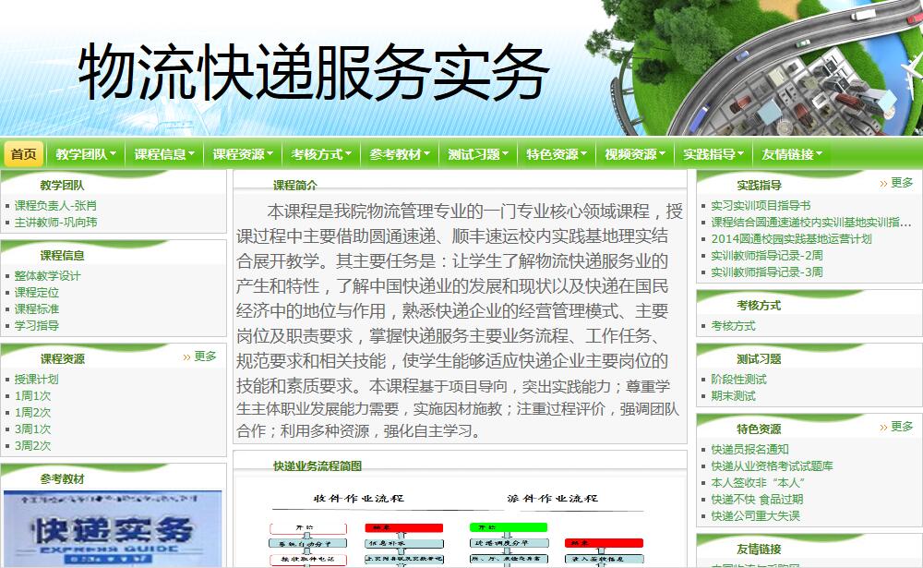Open 实训教师指导记录-2周 link
The height and width of the screenshot is (568, 923).
(x=767, y=255)
